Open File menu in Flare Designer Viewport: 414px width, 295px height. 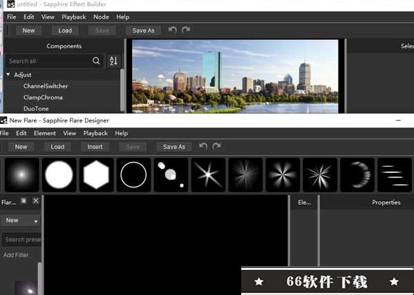(4, 133)
